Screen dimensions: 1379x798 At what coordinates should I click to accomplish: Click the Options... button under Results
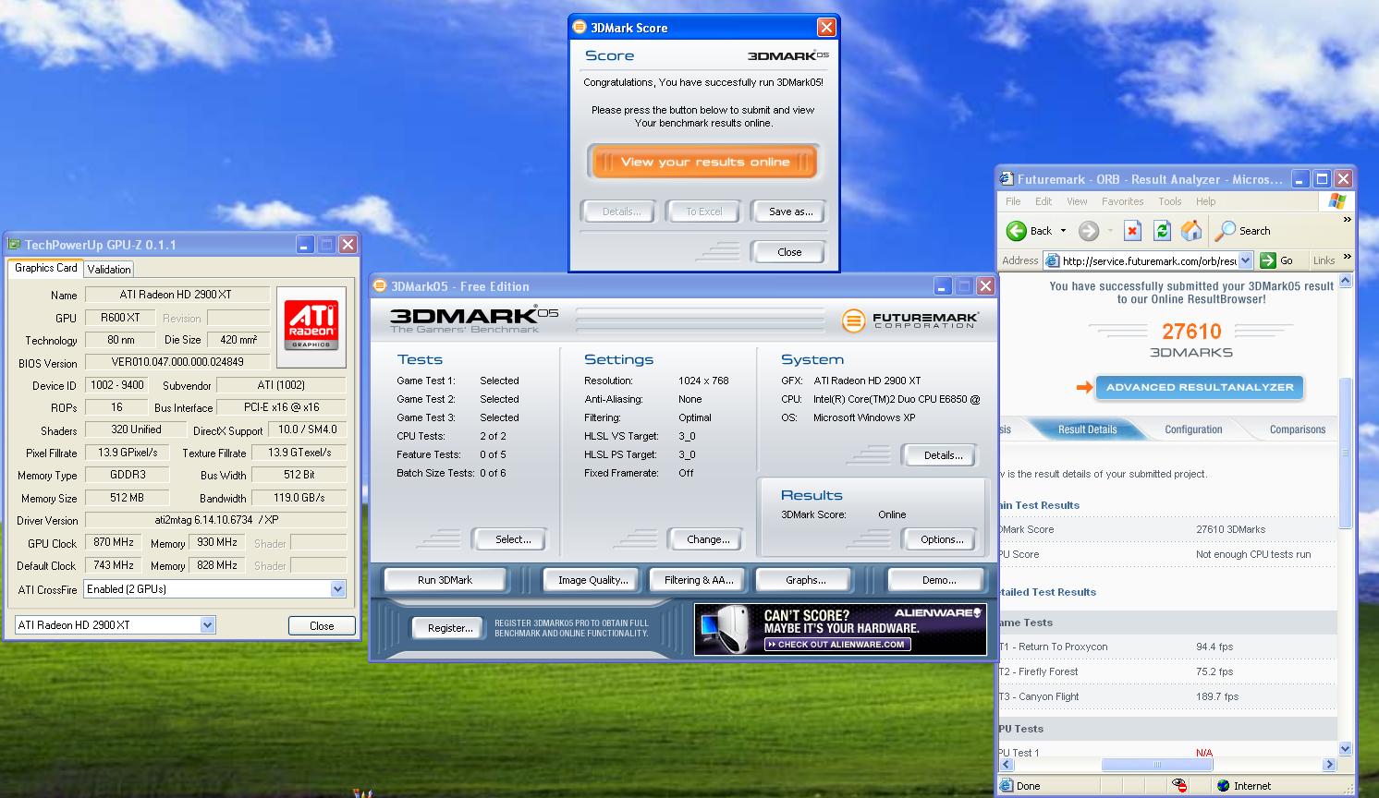point(942,539)
